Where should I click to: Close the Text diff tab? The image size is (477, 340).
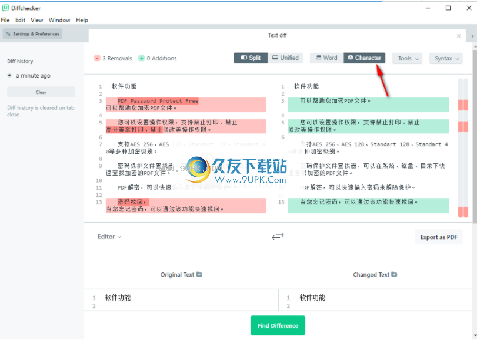(458, 36)
